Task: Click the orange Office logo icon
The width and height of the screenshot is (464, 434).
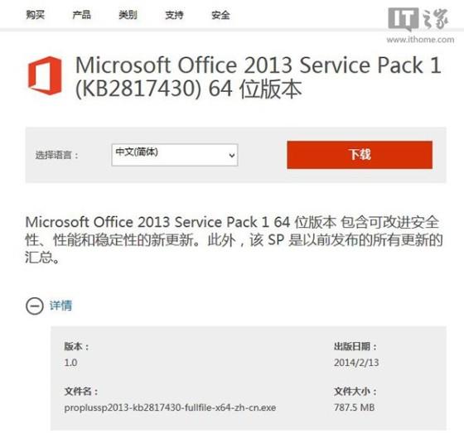Action: pyautogui.click(x=45, y=75)
